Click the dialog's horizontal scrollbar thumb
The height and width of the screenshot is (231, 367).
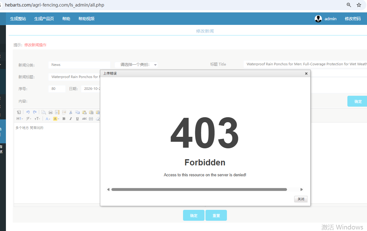coord(199,189)
